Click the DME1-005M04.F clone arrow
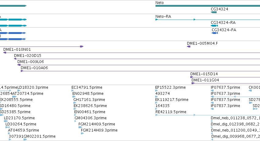 click(189, 46)
